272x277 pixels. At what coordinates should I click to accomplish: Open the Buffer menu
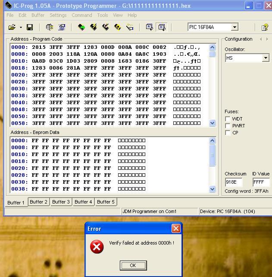[38, 15]
